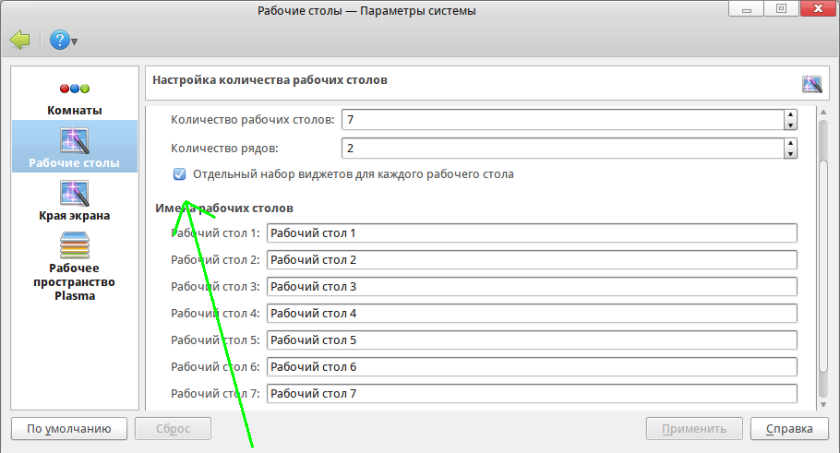
Task: Go back with the green arrow icon
Action: pyautogui.click(x=19, y=40)
